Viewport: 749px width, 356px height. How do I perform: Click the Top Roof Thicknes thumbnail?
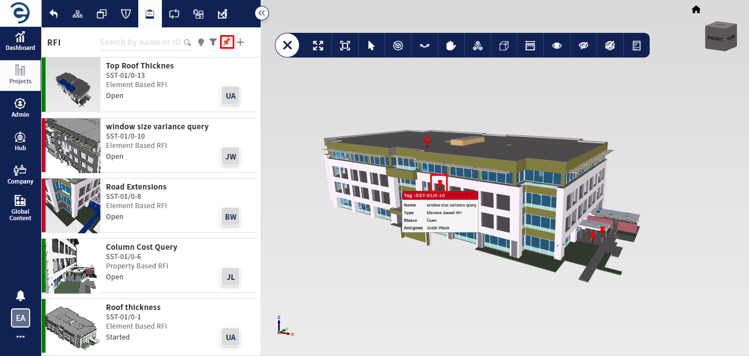pos(73,84)
